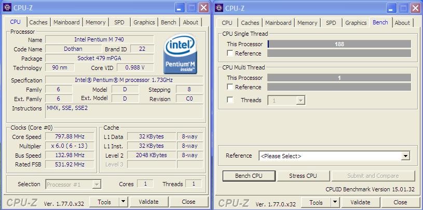This screenshot has height=210, width=423.
Task: Click Revision value C0
Action: tap(189, 99)
